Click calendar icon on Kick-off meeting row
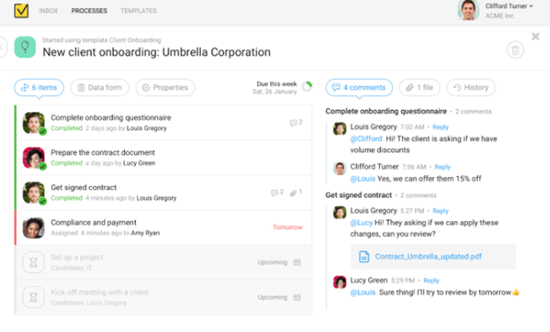The width and height of the screenshot is (550, 332). 297,298
